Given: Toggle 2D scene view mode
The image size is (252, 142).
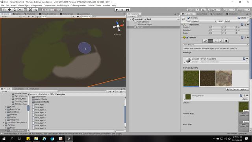Looking at the screenshot, I should (x=24, y=17).
